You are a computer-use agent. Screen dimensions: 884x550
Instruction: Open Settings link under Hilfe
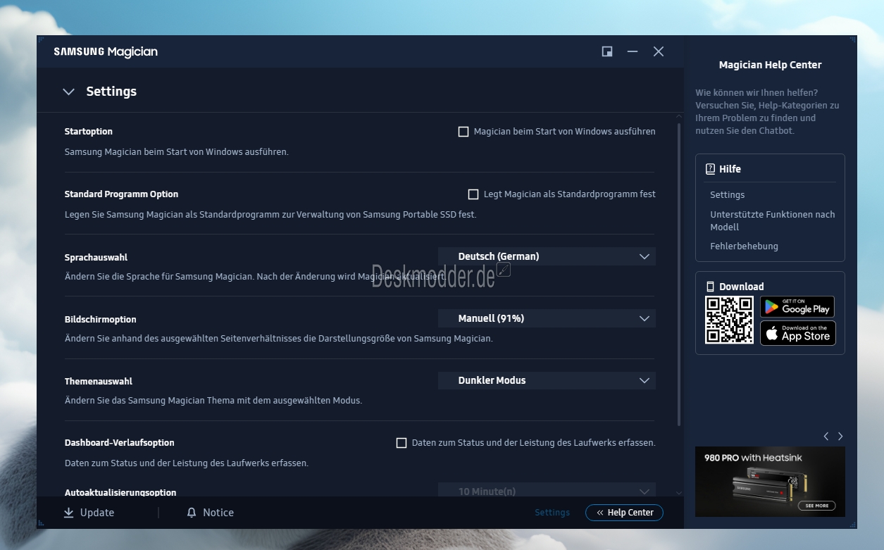click(x=727, y=195)
